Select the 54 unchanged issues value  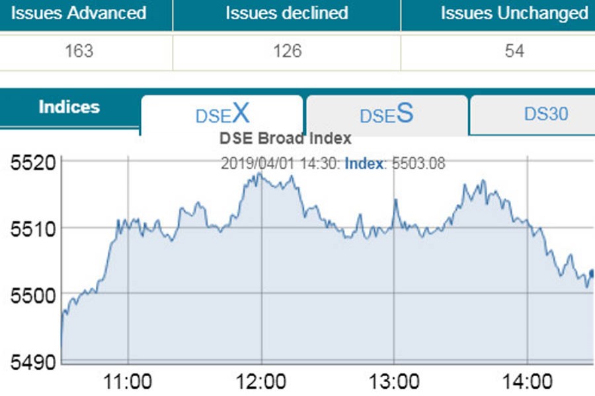(514, 51)
